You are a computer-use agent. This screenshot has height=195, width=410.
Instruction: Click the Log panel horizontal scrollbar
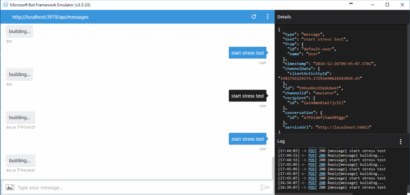point(315,194)
